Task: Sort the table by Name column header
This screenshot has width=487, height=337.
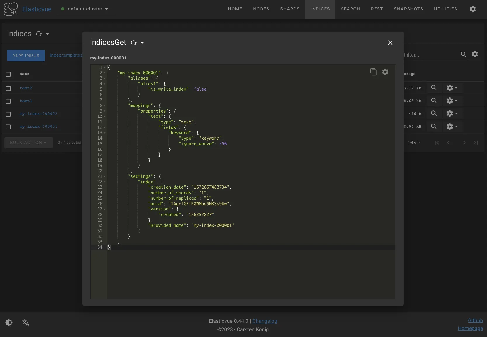Action: click(24, 74)
